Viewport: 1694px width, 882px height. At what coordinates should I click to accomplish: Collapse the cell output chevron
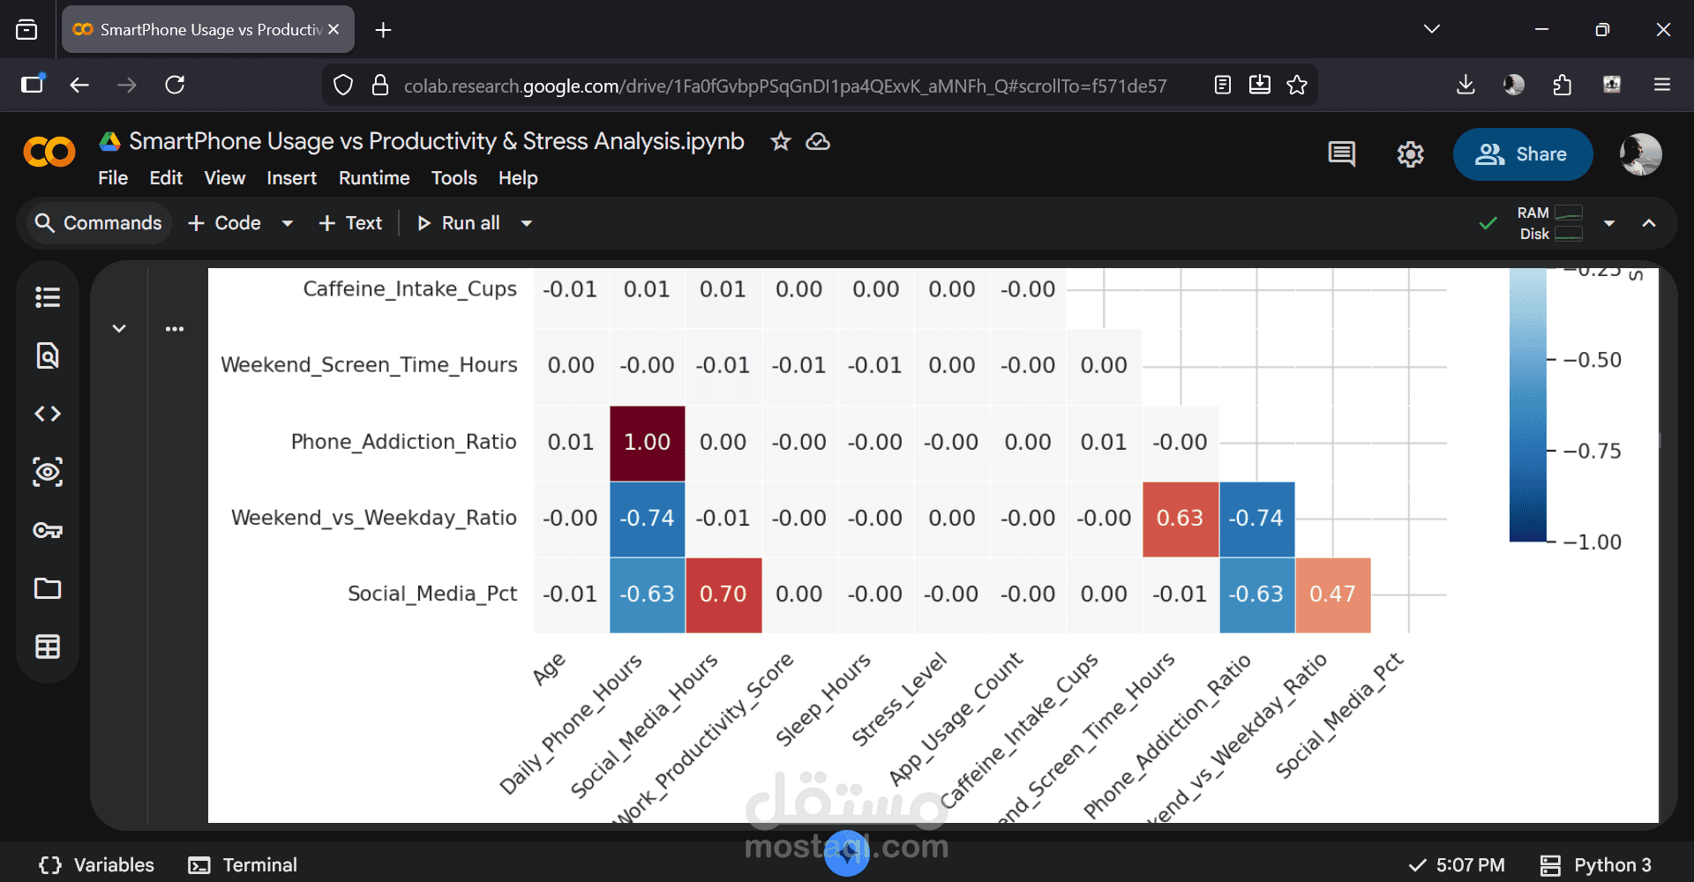point(119,328)
